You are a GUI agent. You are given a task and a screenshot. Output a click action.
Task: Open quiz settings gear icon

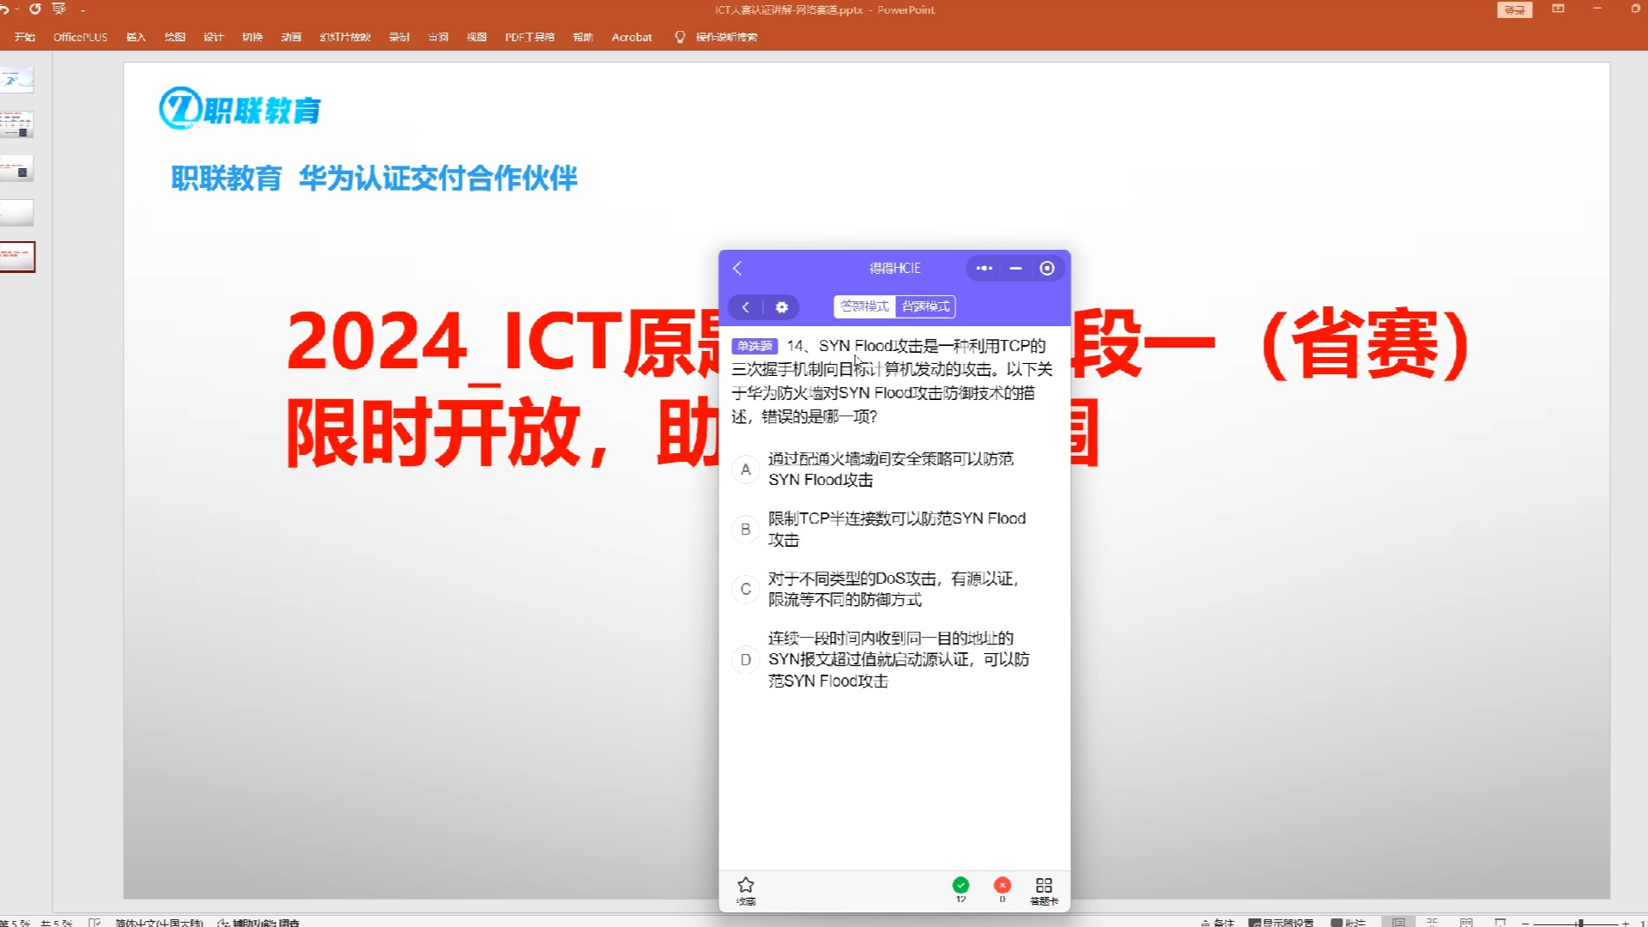(x=782, y=307)
